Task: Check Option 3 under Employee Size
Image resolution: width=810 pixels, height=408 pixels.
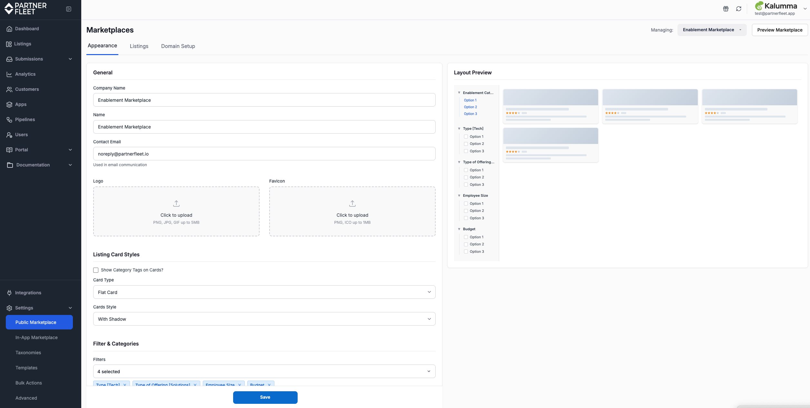Action: point(466,218)
